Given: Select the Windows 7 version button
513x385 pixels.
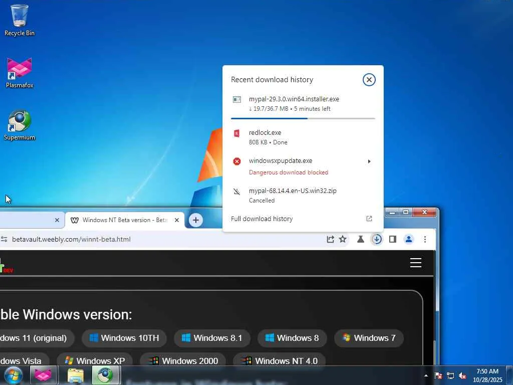Looking at the screenshot, I should click(x=369, y=338).
